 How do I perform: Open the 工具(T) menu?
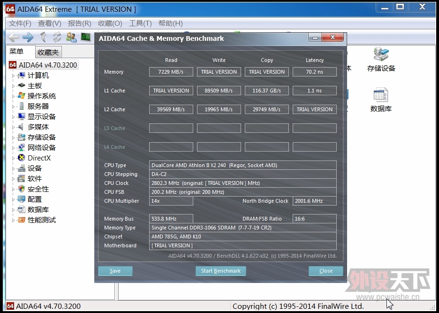[x=140, y=23]
